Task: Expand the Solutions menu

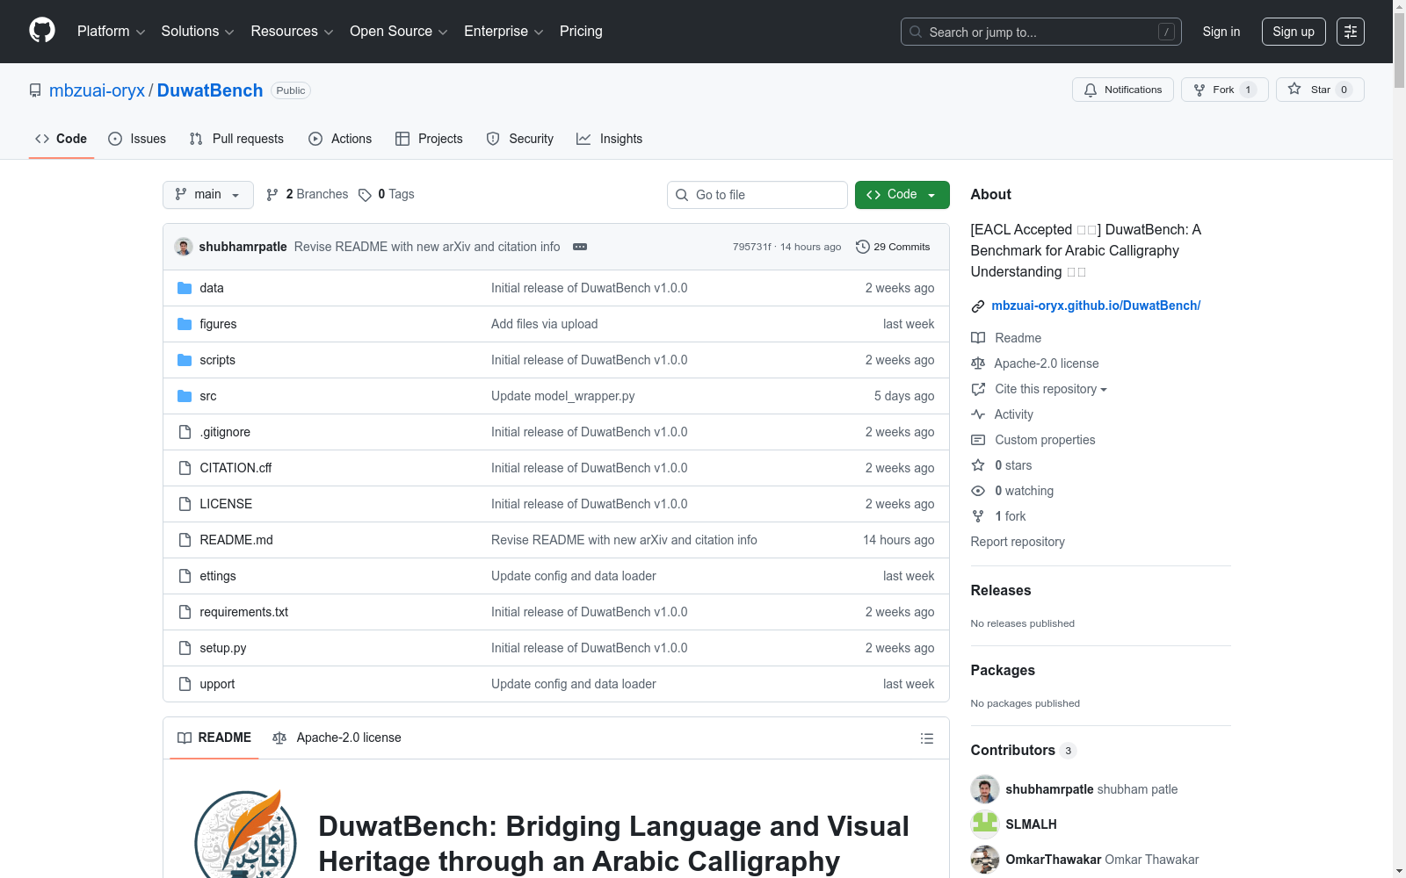Action: [x=198, y=32]
